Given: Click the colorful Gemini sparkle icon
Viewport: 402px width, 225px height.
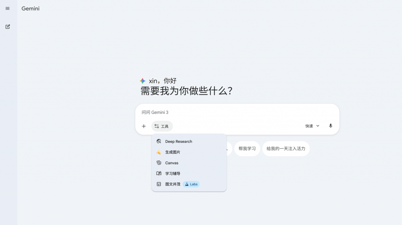Looking at the screenshot, I should [x=143, y=81].
